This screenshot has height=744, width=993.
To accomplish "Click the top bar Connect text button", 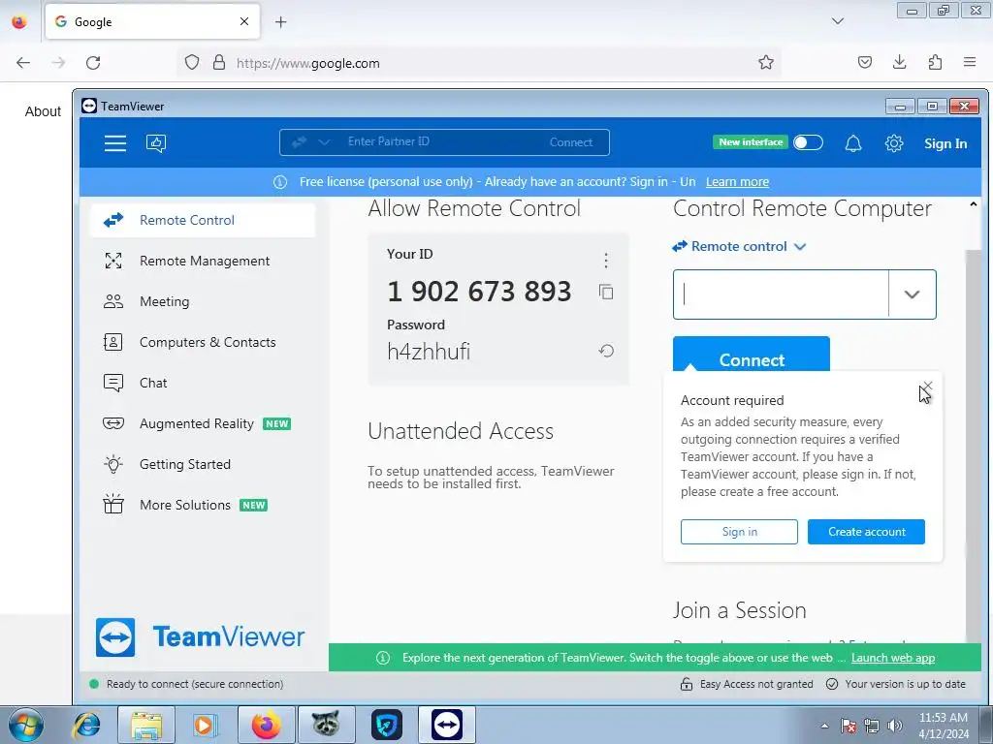I will point(570,142).
